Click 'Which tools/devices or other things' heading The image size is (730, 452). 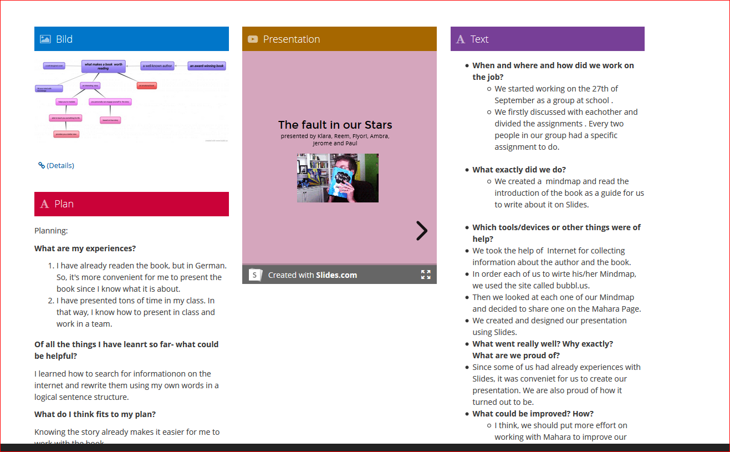(x=557, y=233)
